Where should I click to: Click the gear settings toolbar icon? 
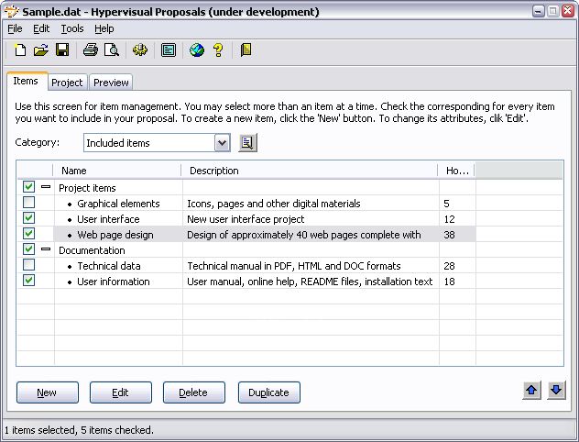(x=140, y=50)
